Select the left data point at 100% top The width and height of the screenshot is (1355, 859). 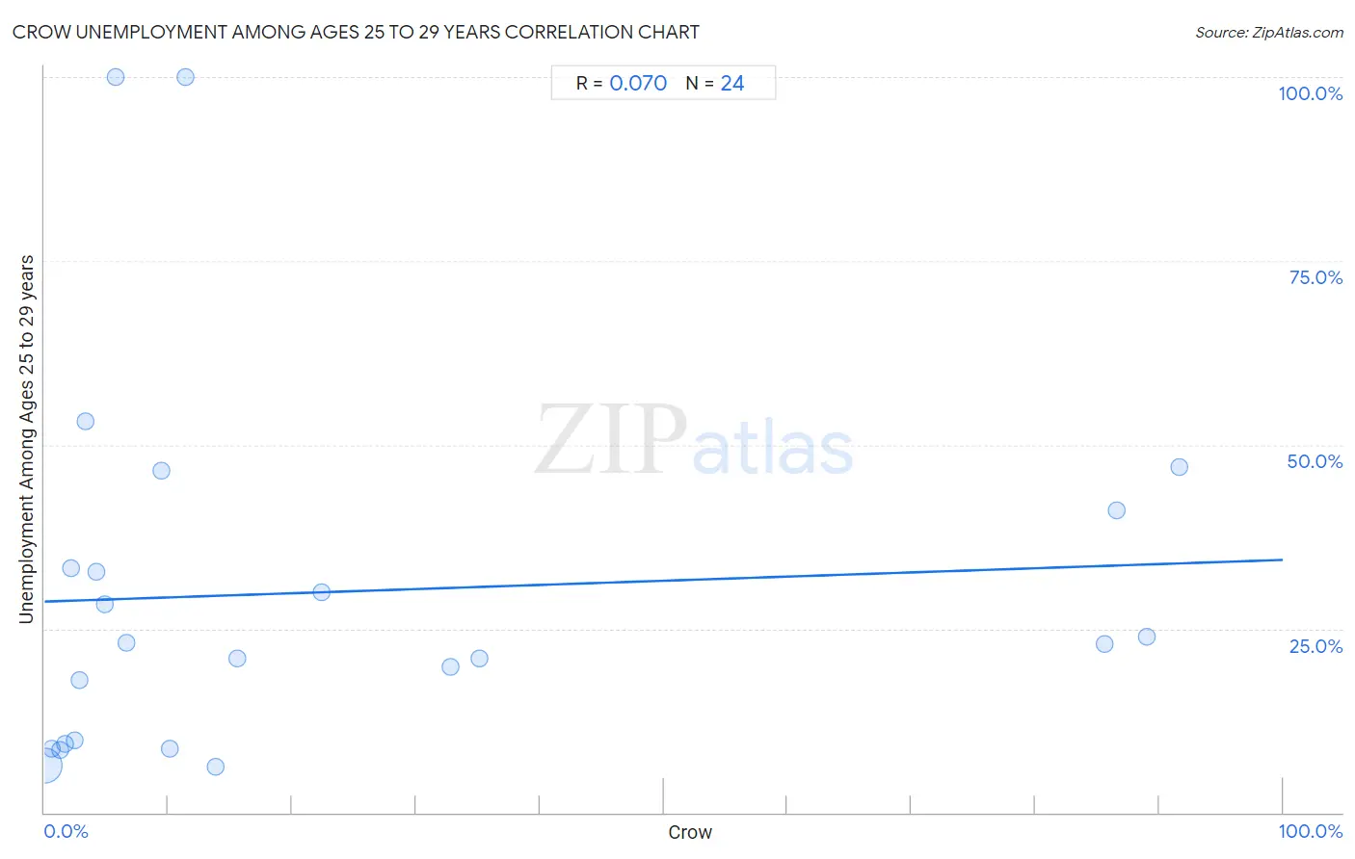[x=116, y=77]
